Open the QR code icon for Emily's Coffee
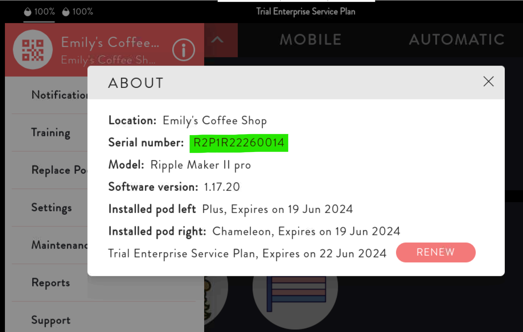This screenshot has width=523, height=332. tap(33, 50)
